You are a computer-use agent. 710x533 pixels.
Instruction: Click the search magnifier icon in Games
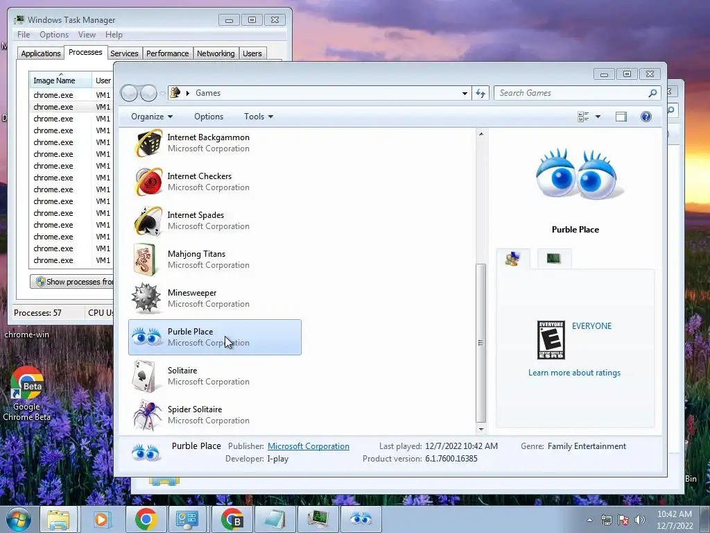coord(652,93)
